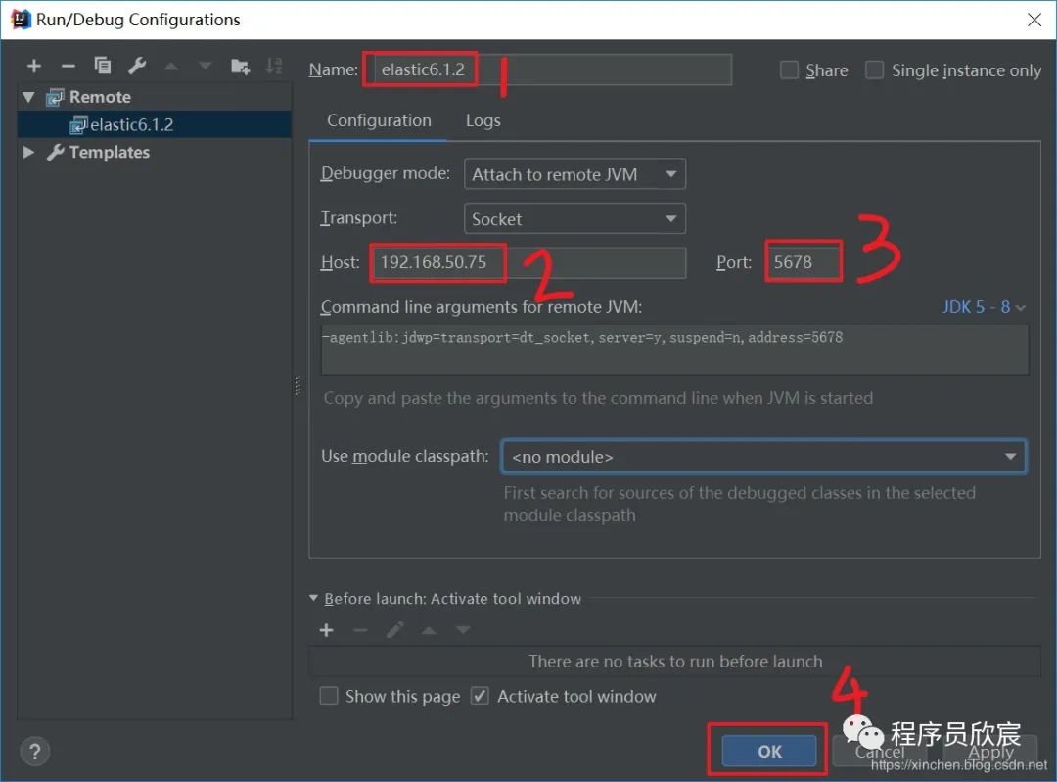The image size is (1057, 782).
Task: Select elastic6.1.2 in configuration tree
Action: [x=155, y=124]
